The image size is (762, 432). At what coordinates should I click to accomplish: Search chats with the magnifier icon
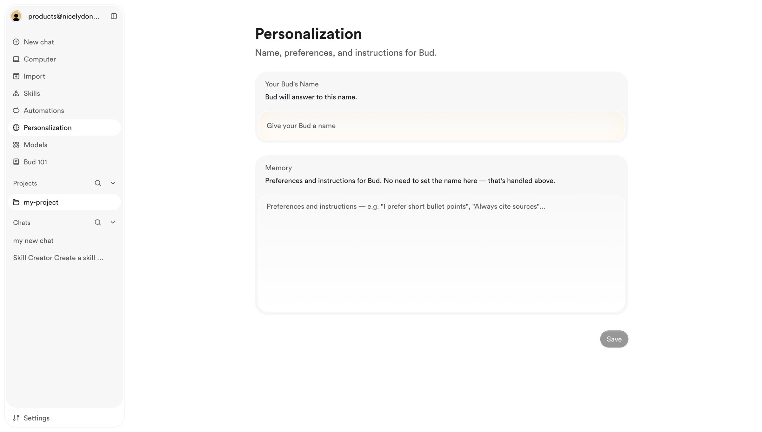click(x=98, y=223)
